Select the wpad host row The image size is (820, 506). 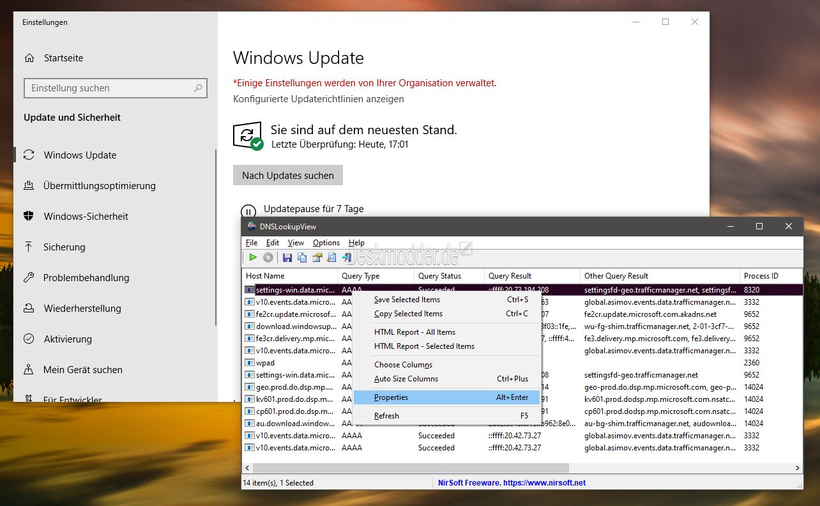coord(522,363)
